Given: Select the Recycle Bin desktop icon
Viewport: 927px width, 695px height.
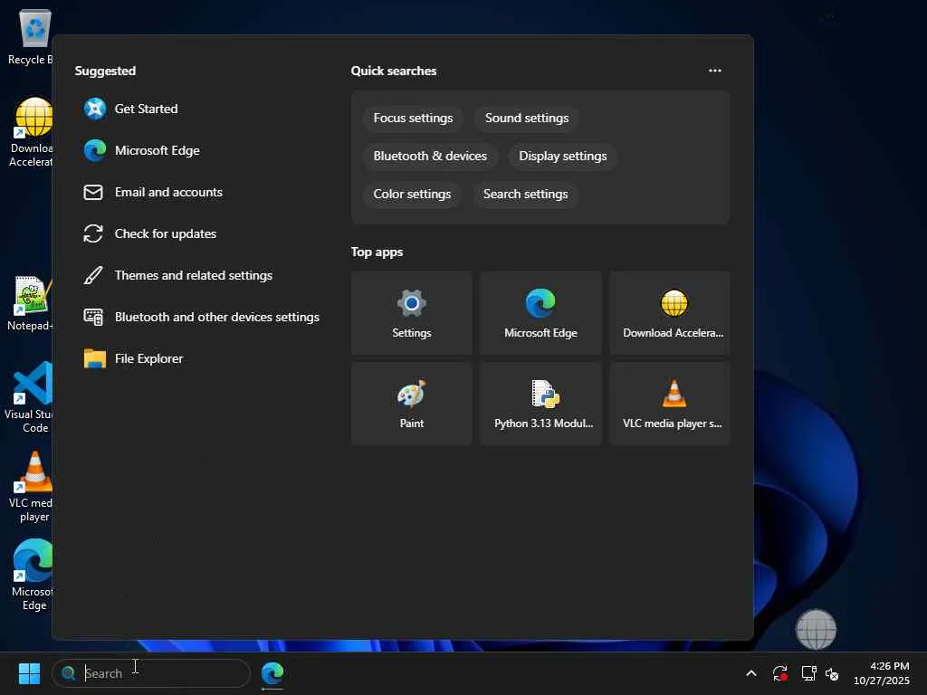Looking at the screenshot, I should pyautogui.click(x=30, y=36).
